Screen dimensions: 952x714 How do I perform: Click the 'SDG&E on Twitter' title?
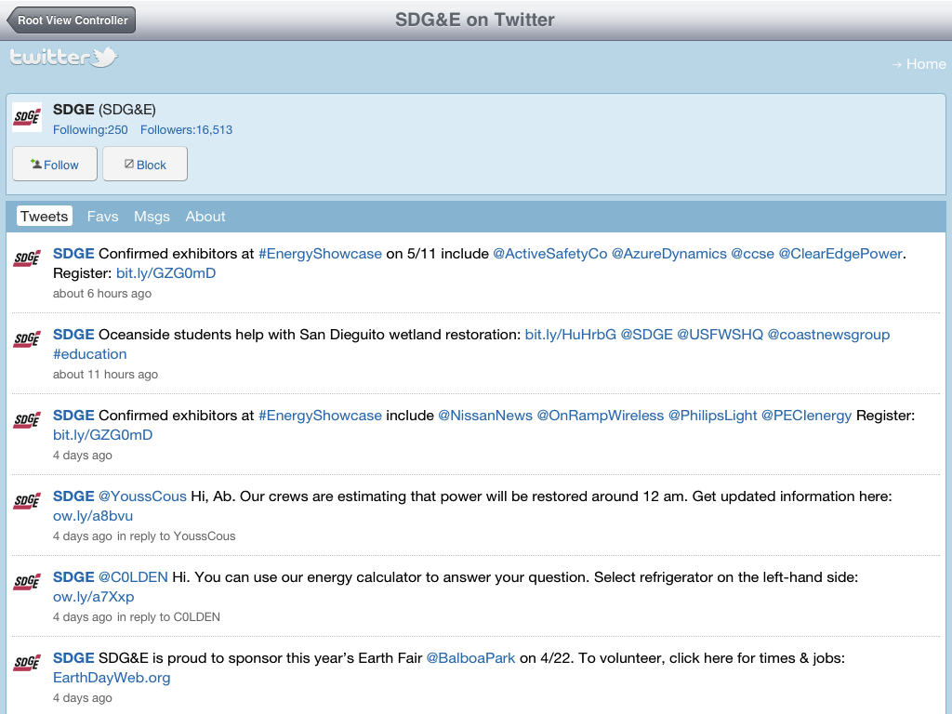pyautogui.click(x=475, y=20)
